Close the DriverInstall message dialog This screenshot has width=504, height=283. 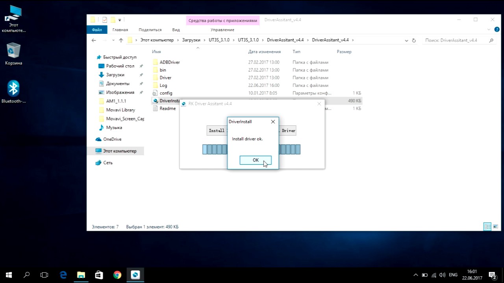click(x=273, y=122)
